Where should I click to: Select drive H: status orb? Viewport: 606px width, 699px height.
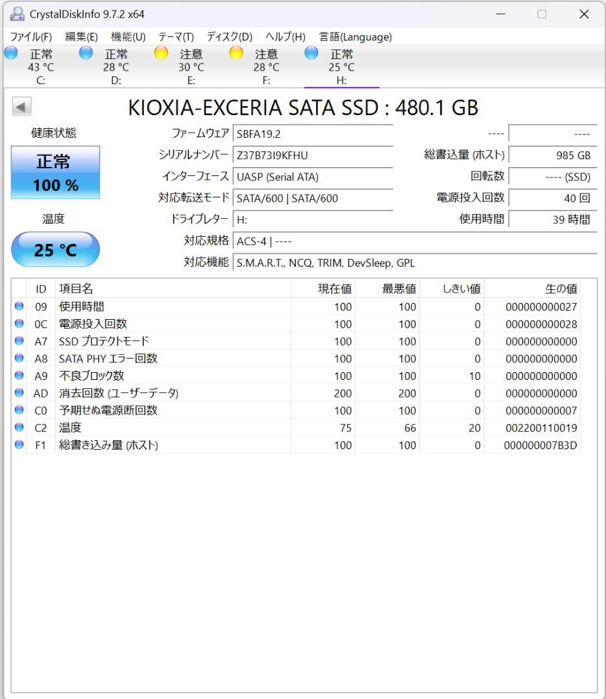click(311, 53)
